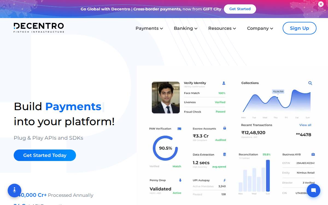Click the View all link
Viewport: 328px width, 205px height.
(x=305, y=125)
